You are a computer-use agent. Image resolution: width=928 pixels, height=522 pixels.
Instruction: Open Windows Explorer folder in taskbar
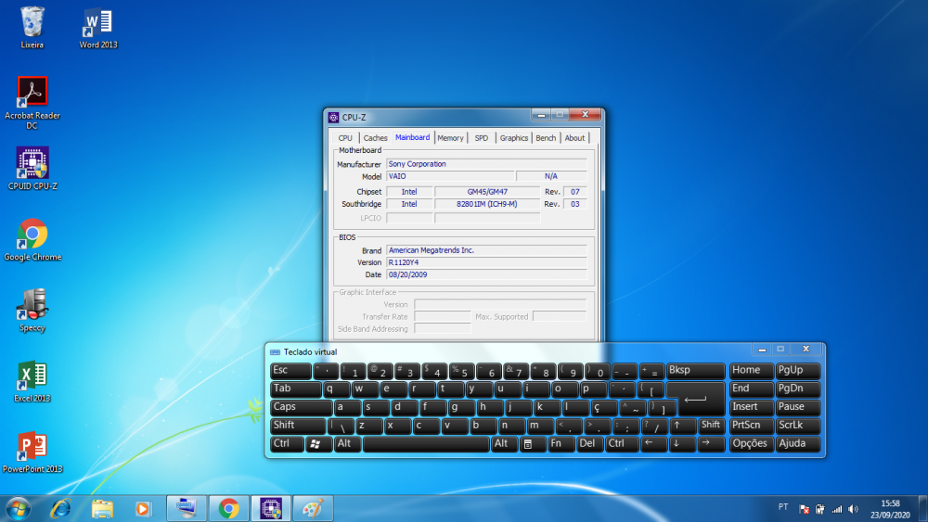pyautogui.click(x=102, y=508)
